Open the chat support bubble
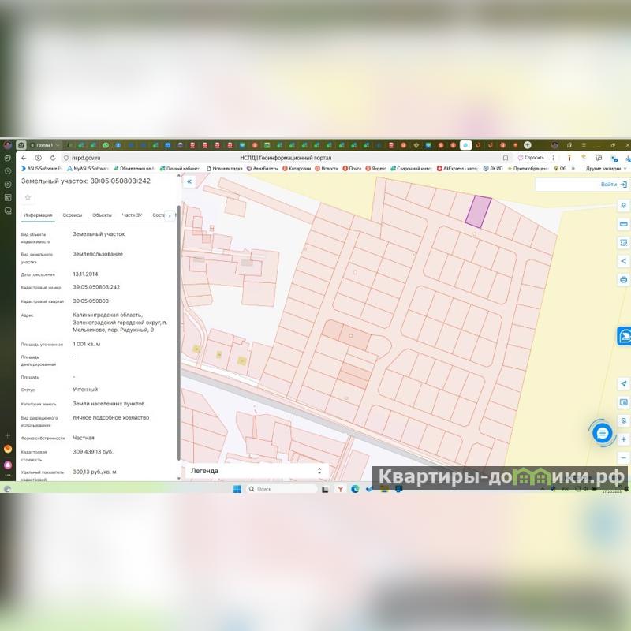This screenshot has height=631, width=631. tap(603, 432)
